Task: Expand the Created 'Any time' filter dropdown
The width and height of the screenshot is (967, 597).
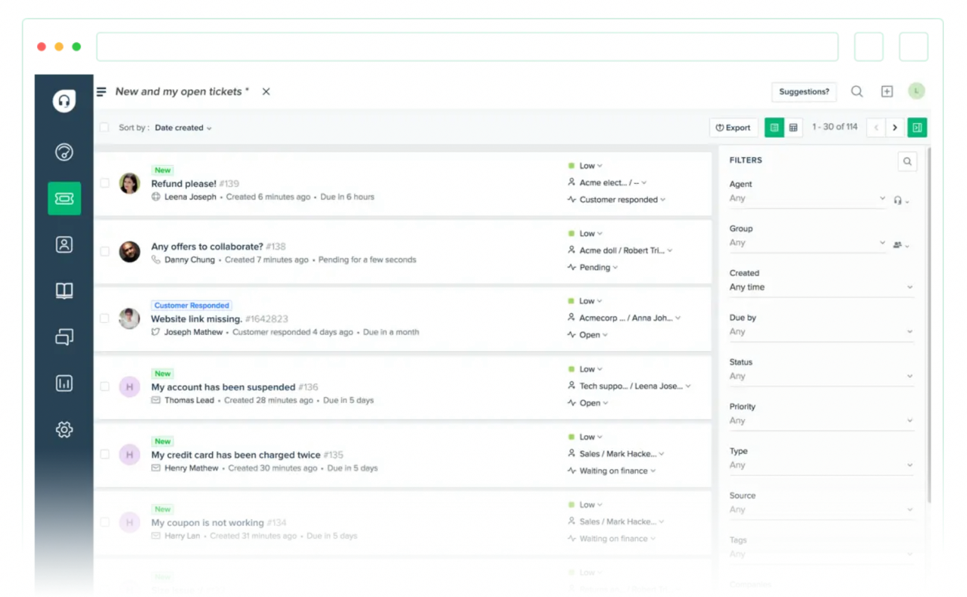Action: 822,288
